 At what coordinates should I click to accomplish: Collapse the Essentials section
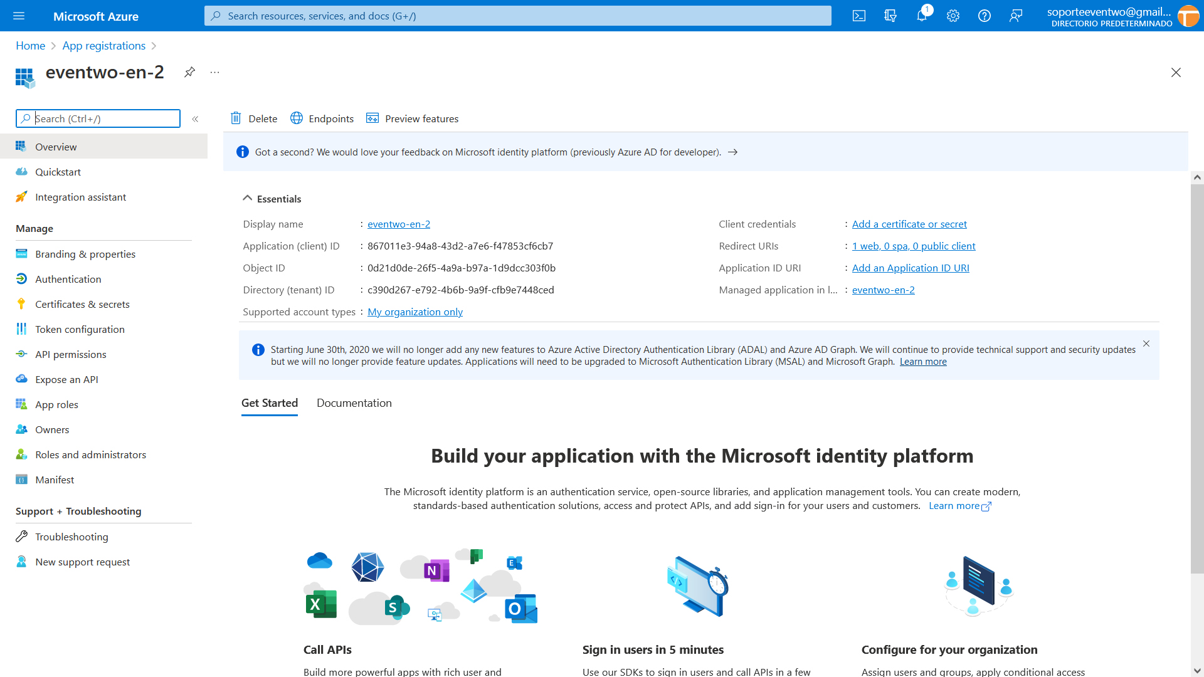coord(248,199)
